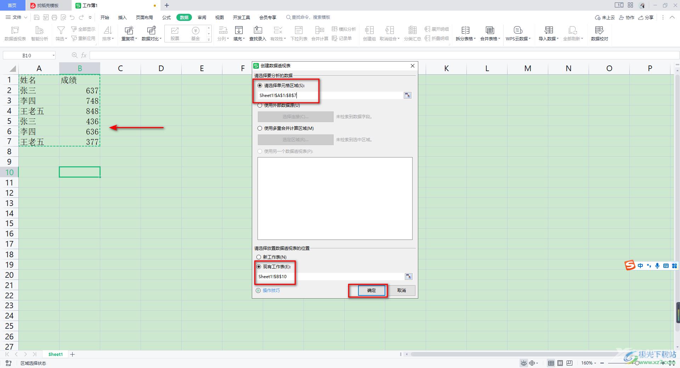The width and height of the screenshot is (680, 368).
Task: Toggle eye protection mode icon in status bar
Action: point(523,363)
